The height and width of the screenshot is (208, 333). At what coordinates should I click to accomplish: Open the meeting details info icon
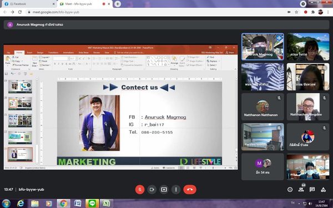point(290,190)
